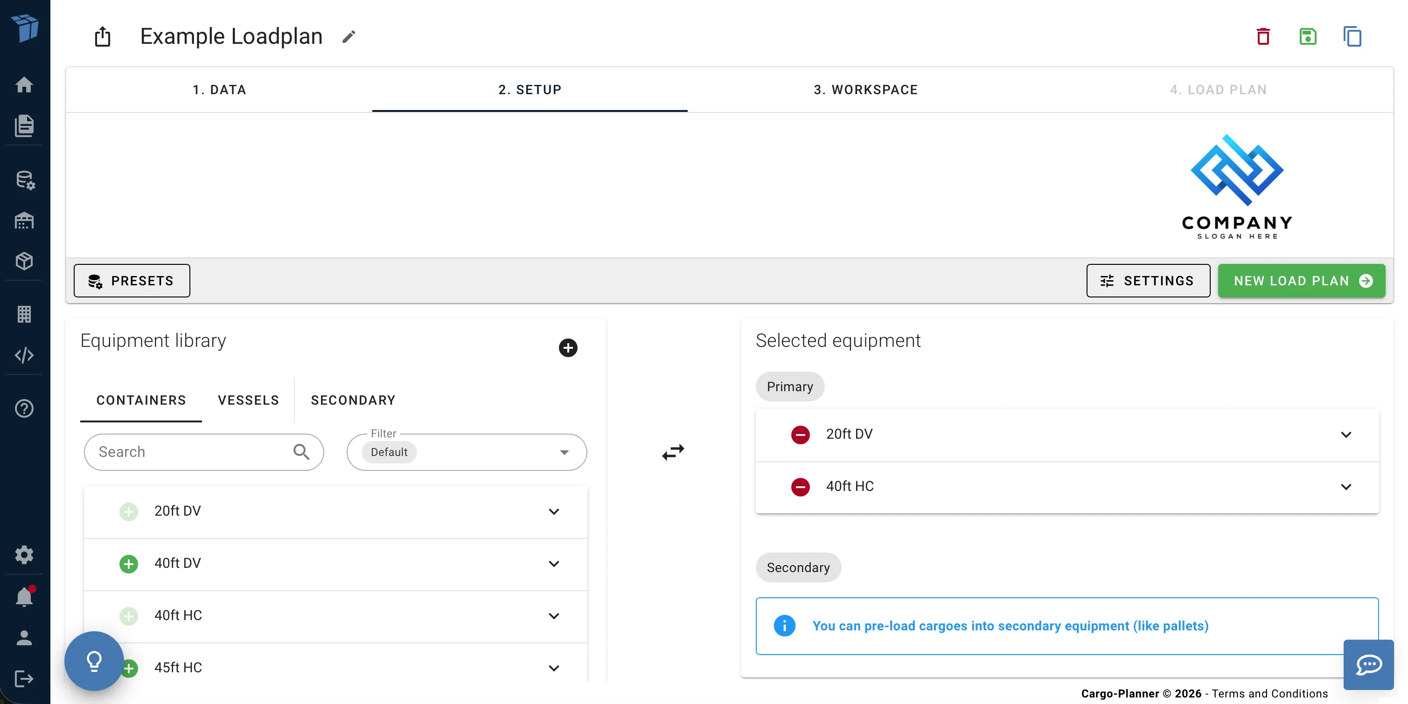Click the NEW LOAD PLAN button
The height and width of the screenshot is (704, 1408).
coord(1302,281)
